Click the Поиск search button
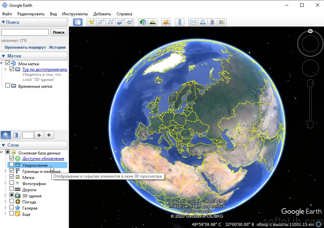 pos(59,32)
